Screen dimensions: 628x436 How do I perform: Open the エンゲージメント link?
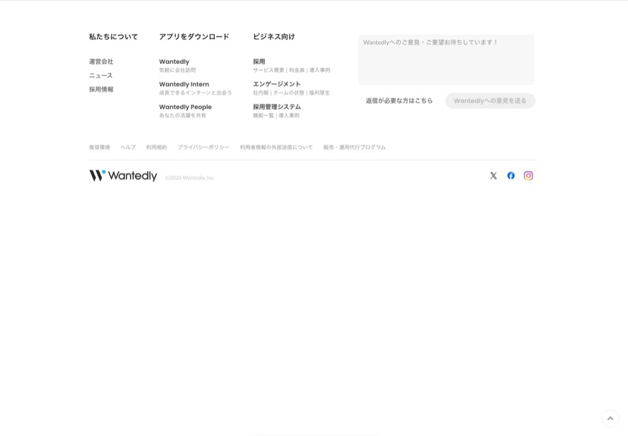tap(277, 84)
